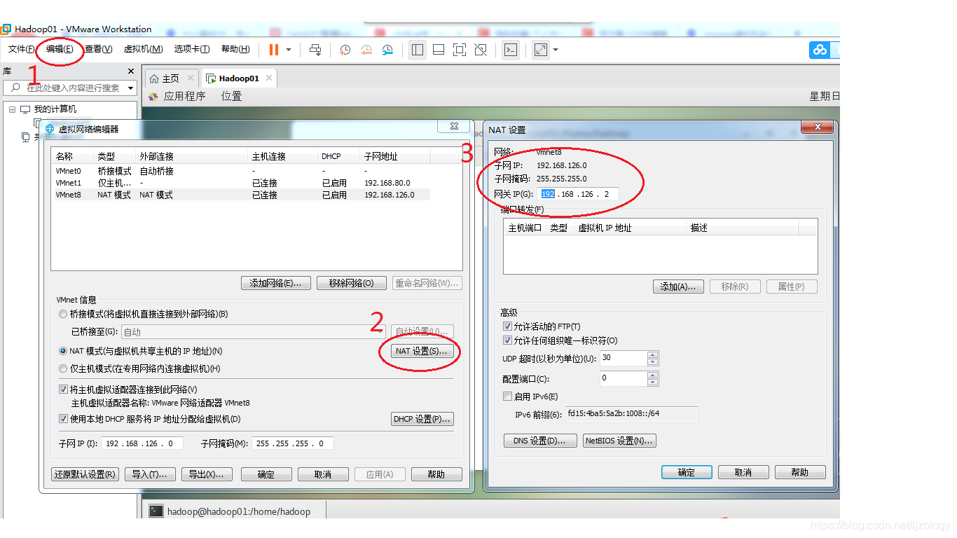
Task: Open the library search dropdown arrow
Action: pyautogui.click(x=131, y=88)
